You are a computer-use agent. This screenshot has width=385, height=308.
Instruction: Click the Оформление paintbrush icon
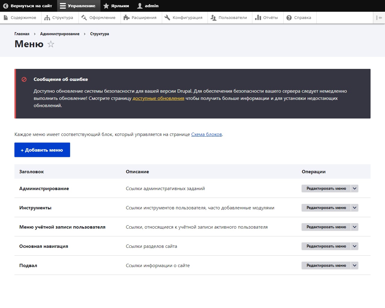[84, 18]
